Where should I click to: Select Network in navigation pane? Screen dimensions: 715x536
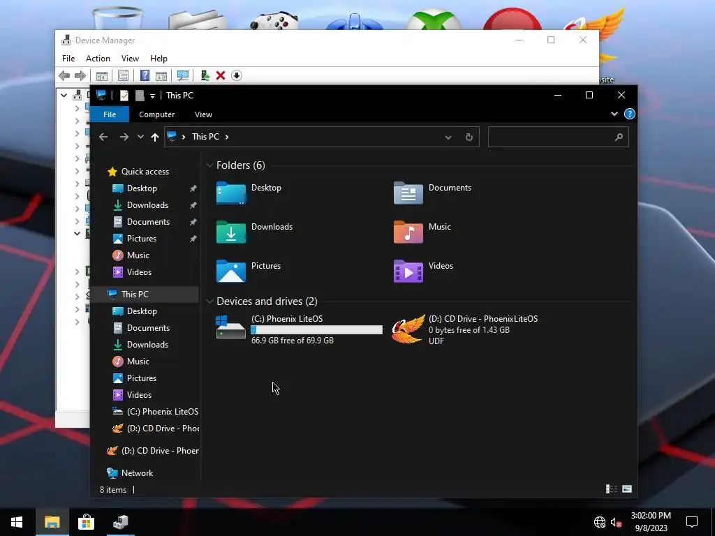(x=138, y=473)
